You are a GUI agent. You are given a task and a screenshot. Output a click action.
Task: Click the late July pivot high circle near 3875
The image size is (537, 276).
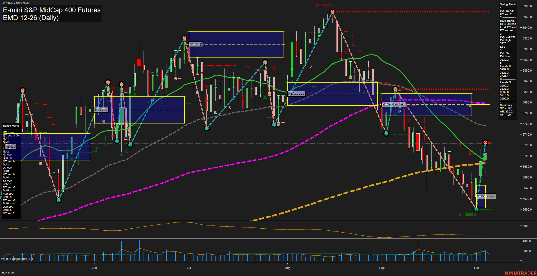(265, 62)
